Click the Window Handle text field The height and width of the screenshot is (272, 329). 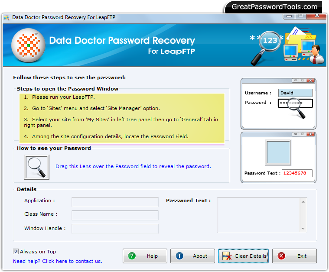pos(115,229)
